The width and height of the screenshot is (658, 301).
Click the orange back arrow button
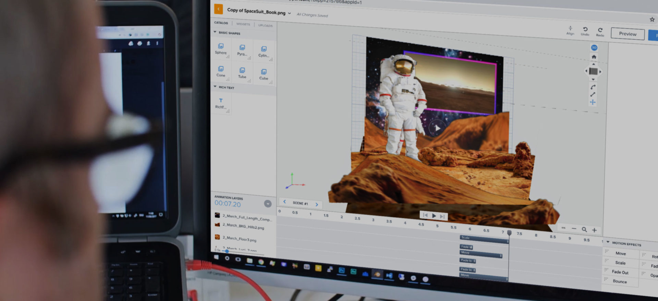point(218,9)
